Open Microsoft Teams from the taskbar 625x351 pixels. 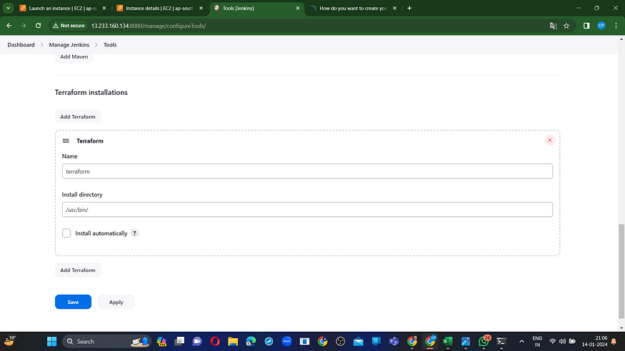coord(394,342)
